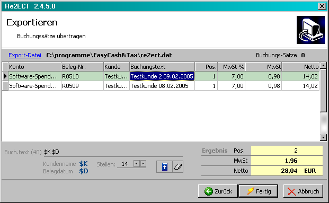Click the export computer icon in the header
The image size is (329, 203).
(310, 30)
